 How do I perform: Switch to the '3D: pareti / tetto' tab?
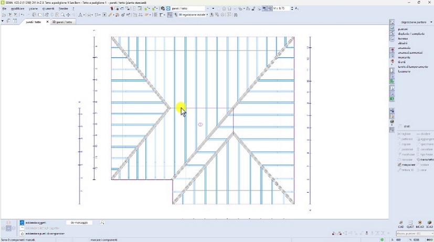[x=62, y=22]
